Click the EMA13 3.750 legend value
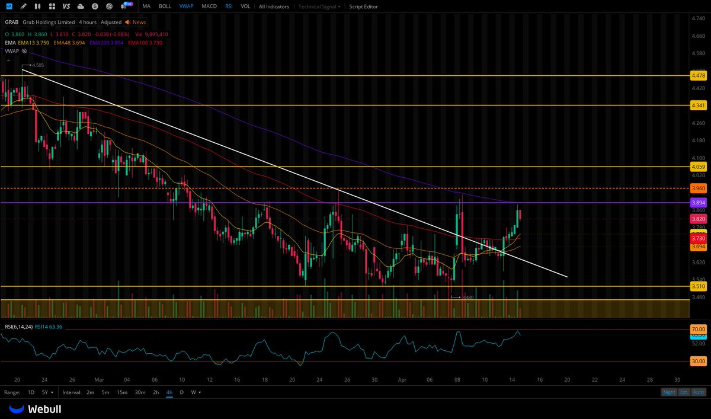 pos(34,43)
